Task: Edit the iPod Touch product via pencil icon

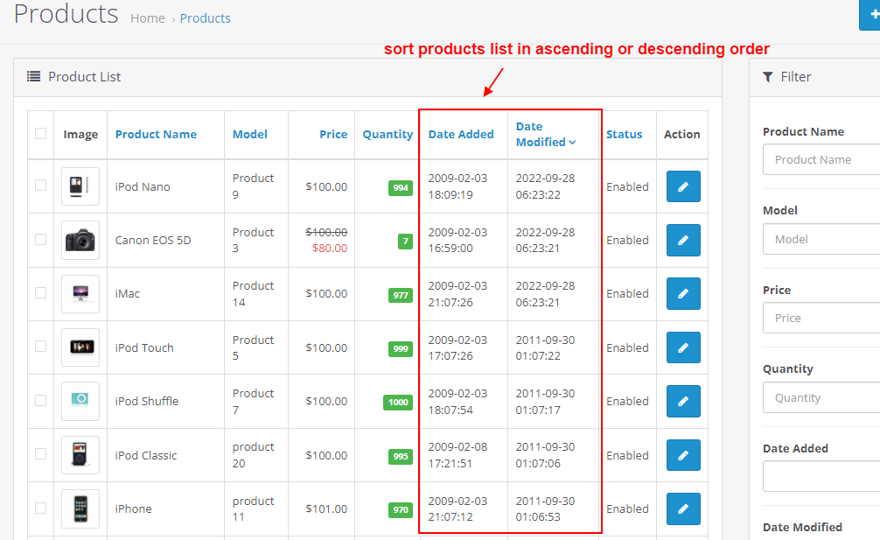Action: (x=682, y=347)
